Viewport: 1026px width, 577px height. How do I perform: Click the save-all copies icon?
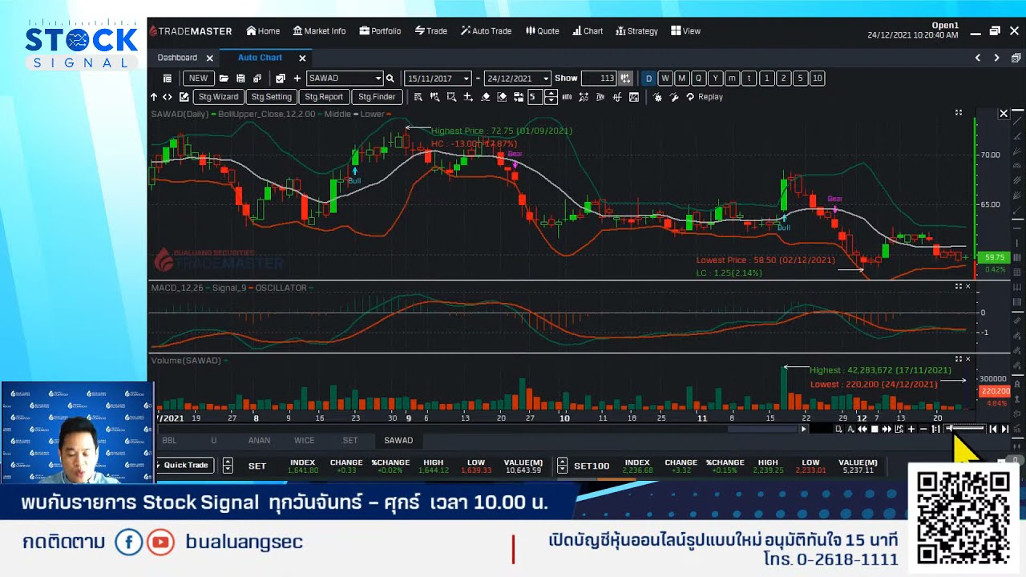pyautogui.click(x=257, y=79)
